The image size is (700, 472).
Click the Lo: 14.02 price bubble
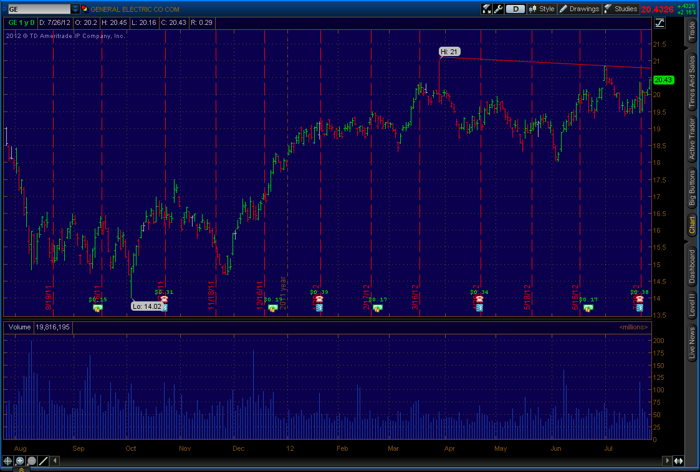(147, 306)
